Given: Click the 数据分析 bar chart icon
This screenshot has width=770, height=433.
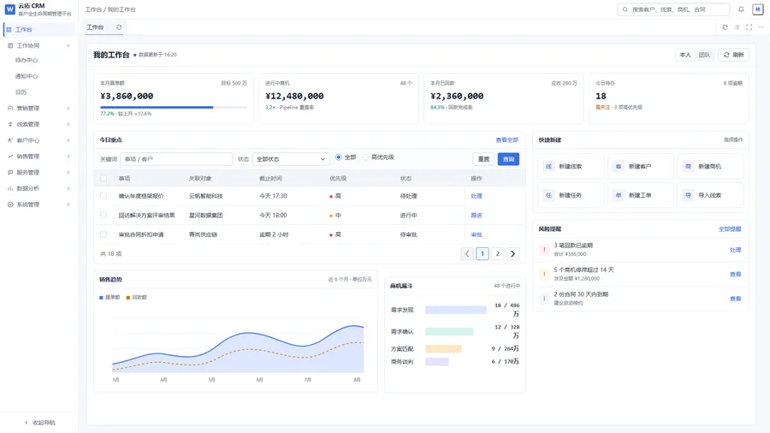Looking at the screenshot, I should [10, 188].
